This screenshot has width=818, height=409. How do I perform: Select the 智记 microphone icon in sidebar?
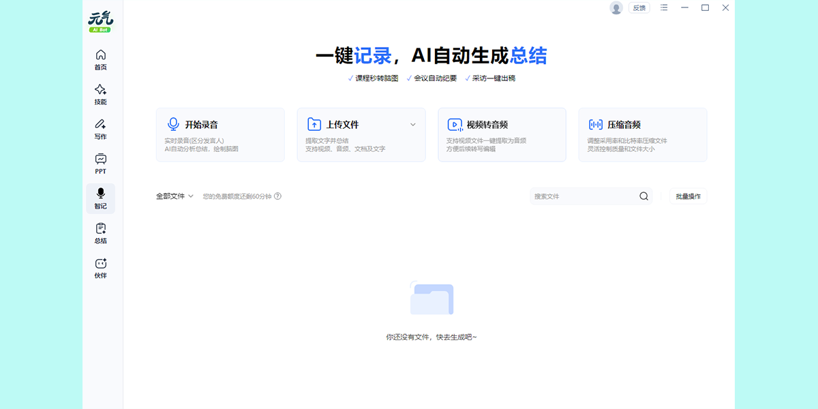click(100, 194)
